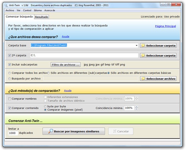Viewport: 186px width, 150px height.
Task: Open the Filtro de archivos dialog
Action: click(66, 65)
